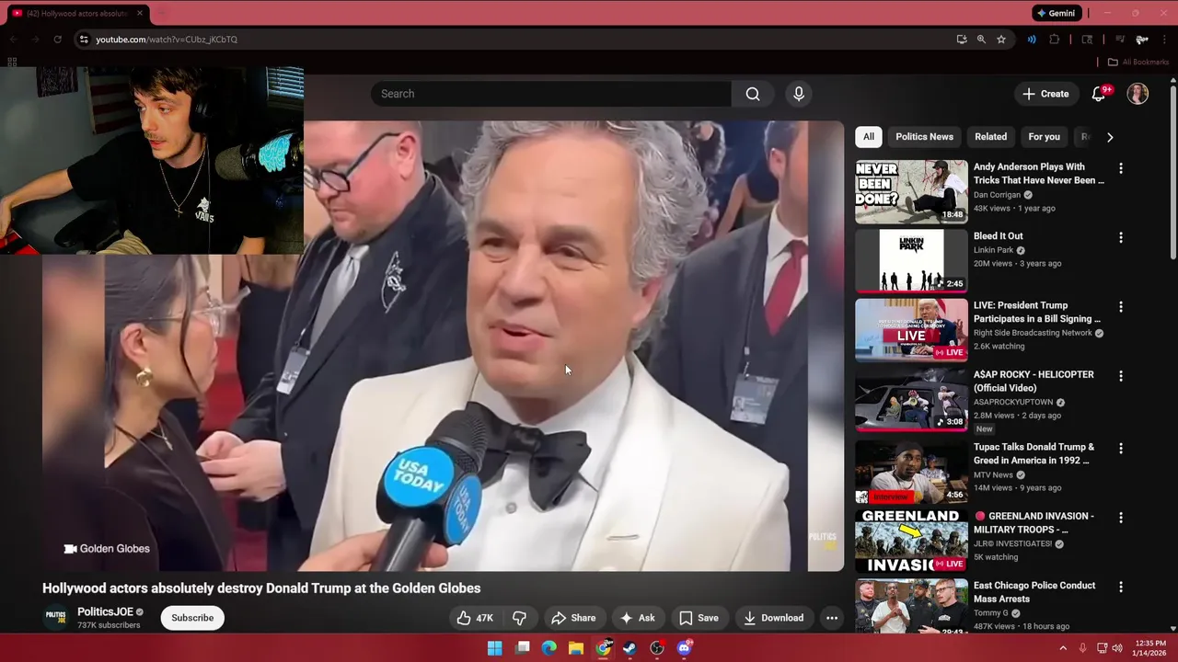Open Microsoft Edge from taskbar
This screenshot has height=662, width=1178.
pyautogui.click(x=549, y=648)
